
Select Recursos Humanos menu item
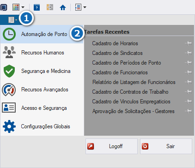tap(42, 53)
